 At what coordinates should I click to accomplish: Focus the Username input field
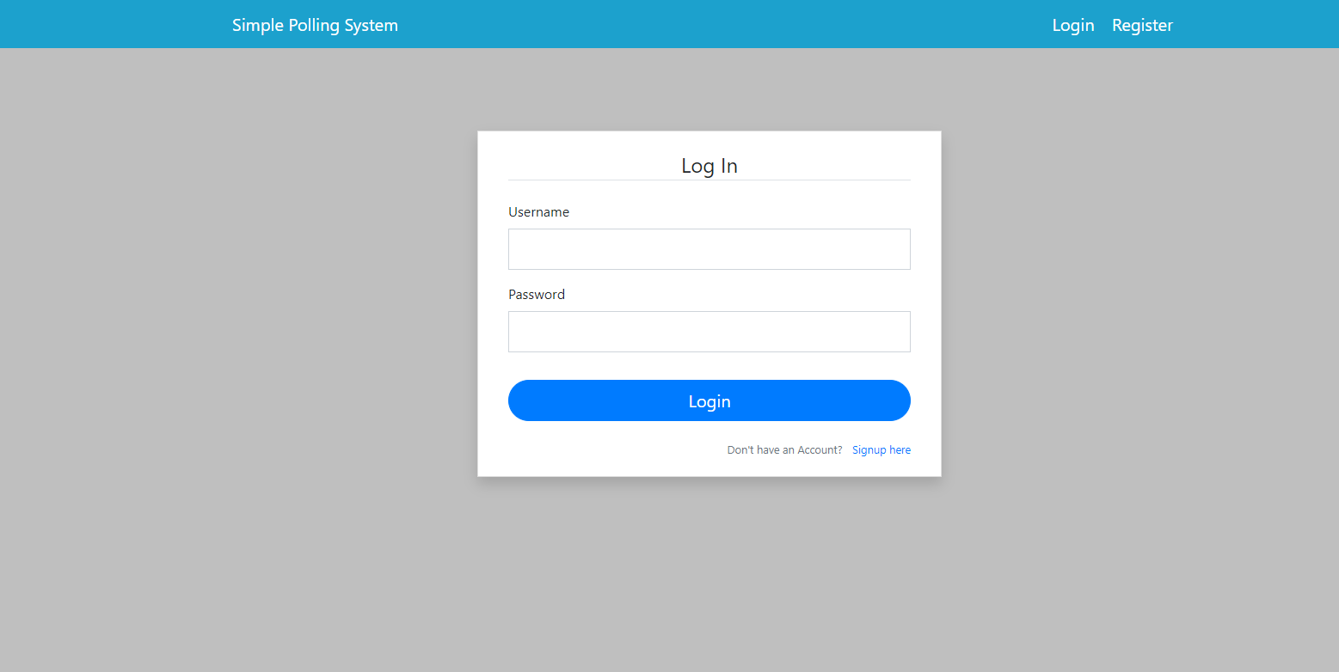pyautogui.click(x=709, y=249)
